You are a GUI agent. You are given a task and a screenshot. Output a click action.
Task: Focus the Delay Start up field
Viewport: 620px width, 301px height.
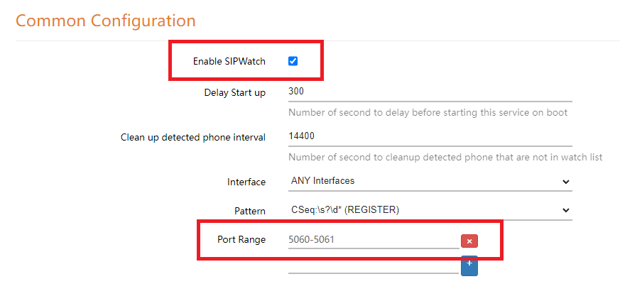point(429,92)
